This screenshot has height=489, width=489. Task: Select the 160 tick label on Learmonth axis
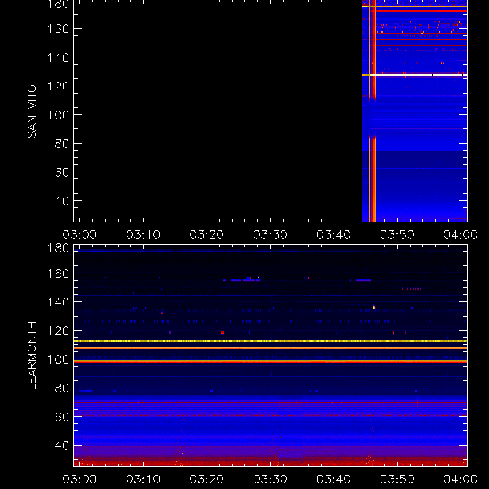tap(58, 273)
